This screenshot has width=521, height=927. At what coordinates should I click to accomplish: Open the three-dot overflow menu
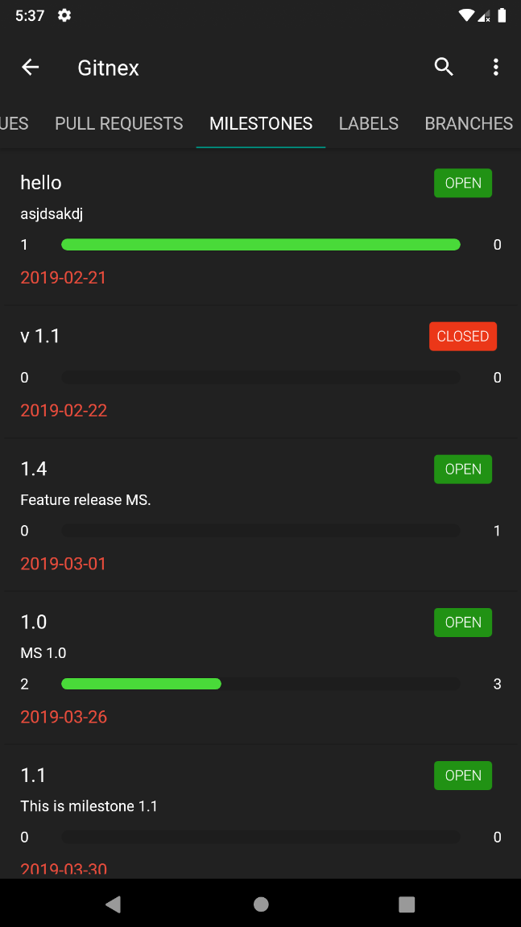[496, 68]
